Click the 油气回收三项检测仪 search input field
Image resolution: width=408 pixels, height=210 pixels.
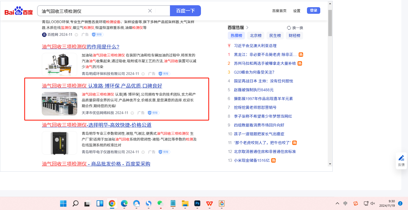tap(93, 11)
